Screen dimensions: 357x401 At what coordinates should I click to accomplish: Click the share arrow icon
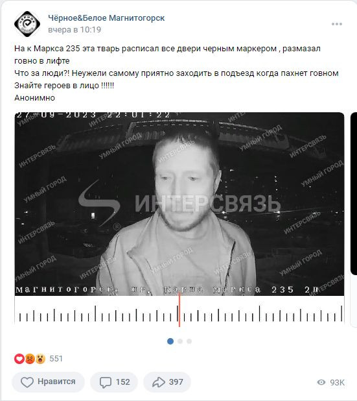159,382
